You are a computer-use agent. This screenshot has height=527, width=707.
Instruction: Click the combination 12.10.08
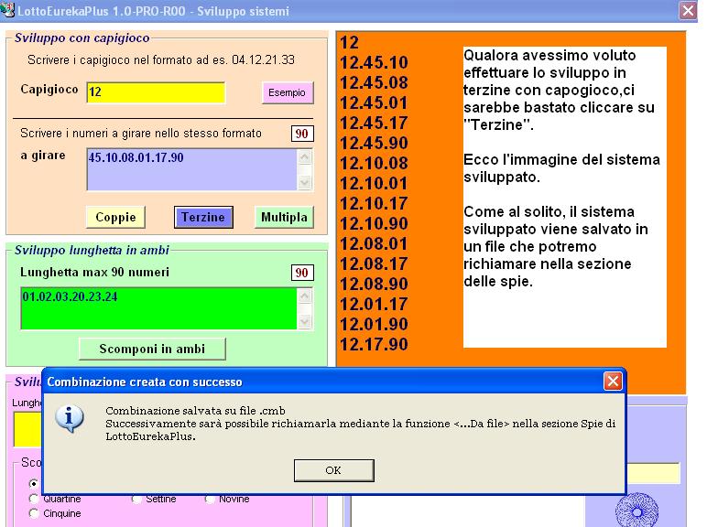tap(374, 163)
